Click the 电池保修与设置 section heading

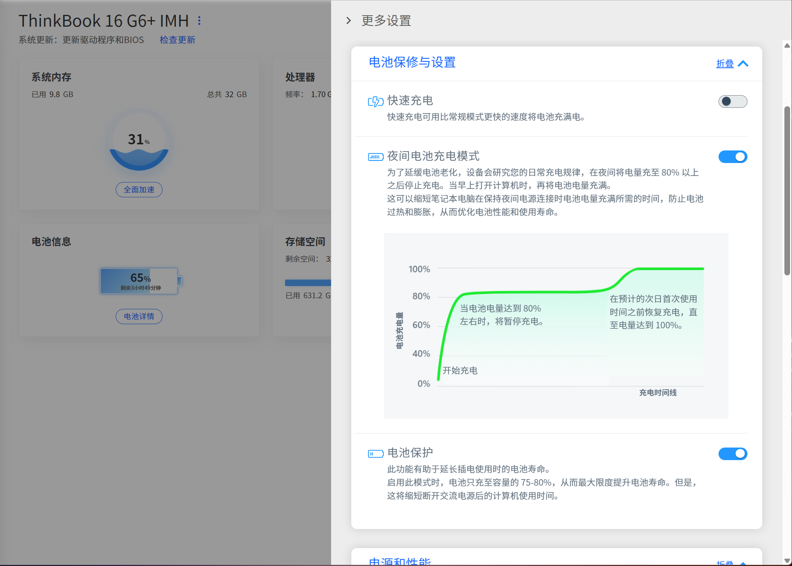(412, 62)
